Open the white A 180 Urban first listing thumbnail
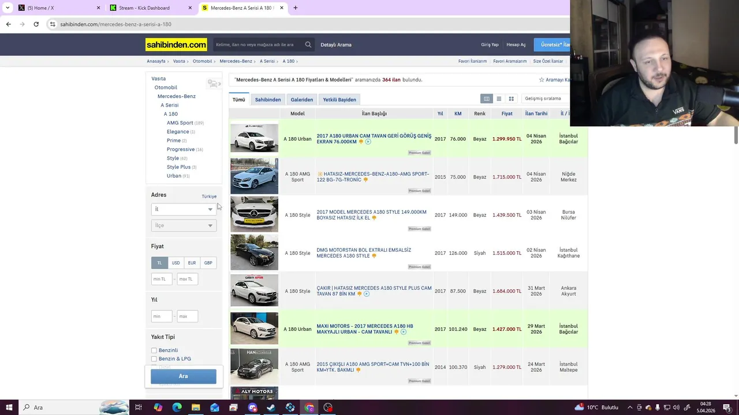Image resolution: width=739 pixels, height=415 pixels. 254,138
